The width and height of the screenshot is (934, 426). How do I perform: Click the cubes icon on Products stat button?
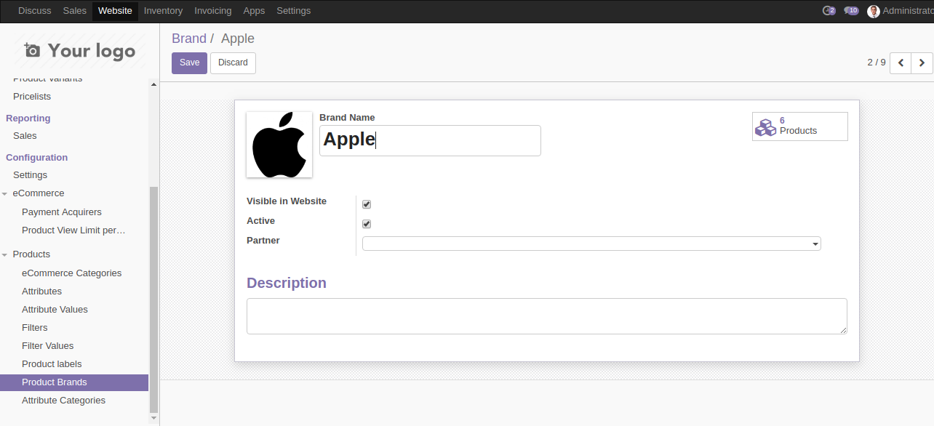765,127
